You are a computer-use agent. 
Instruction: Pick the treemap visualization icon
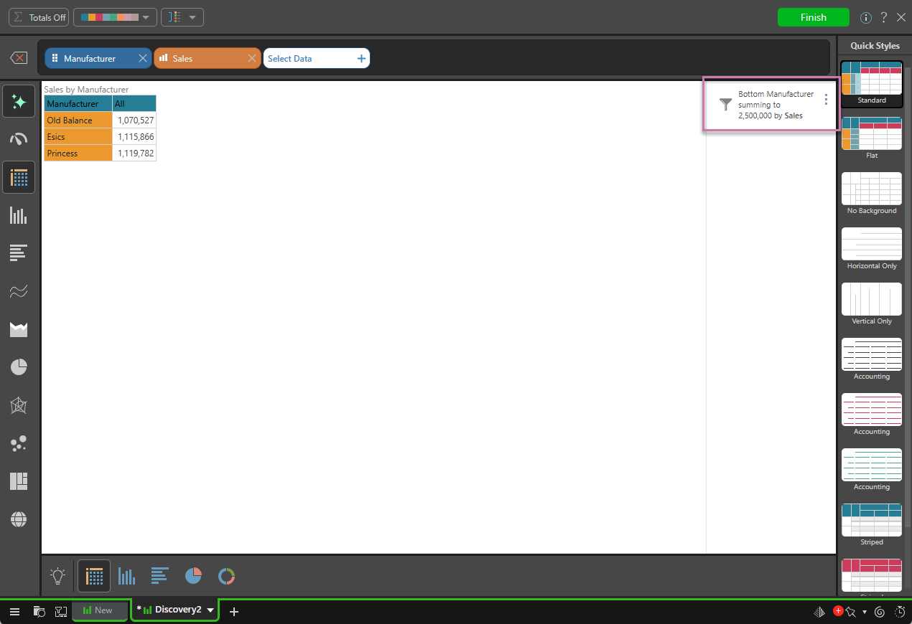click(19, 481)
